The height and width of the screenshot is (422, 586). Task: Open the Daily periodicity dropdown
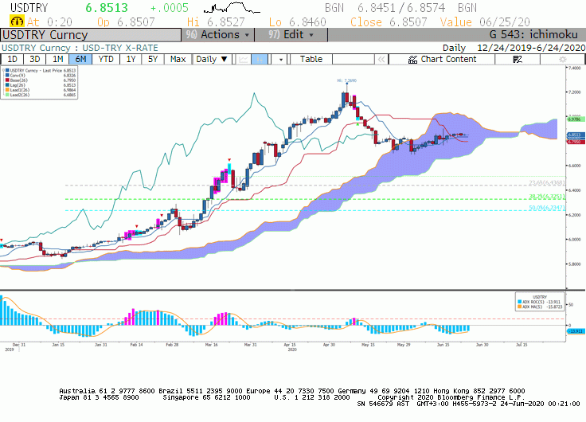pos(212,60)
